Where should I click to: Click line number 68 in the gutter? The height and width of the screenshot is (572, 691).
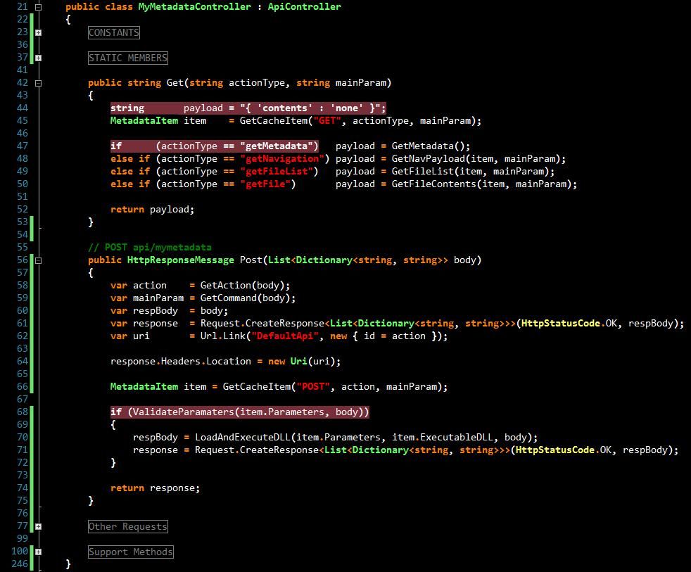(22, 412)
